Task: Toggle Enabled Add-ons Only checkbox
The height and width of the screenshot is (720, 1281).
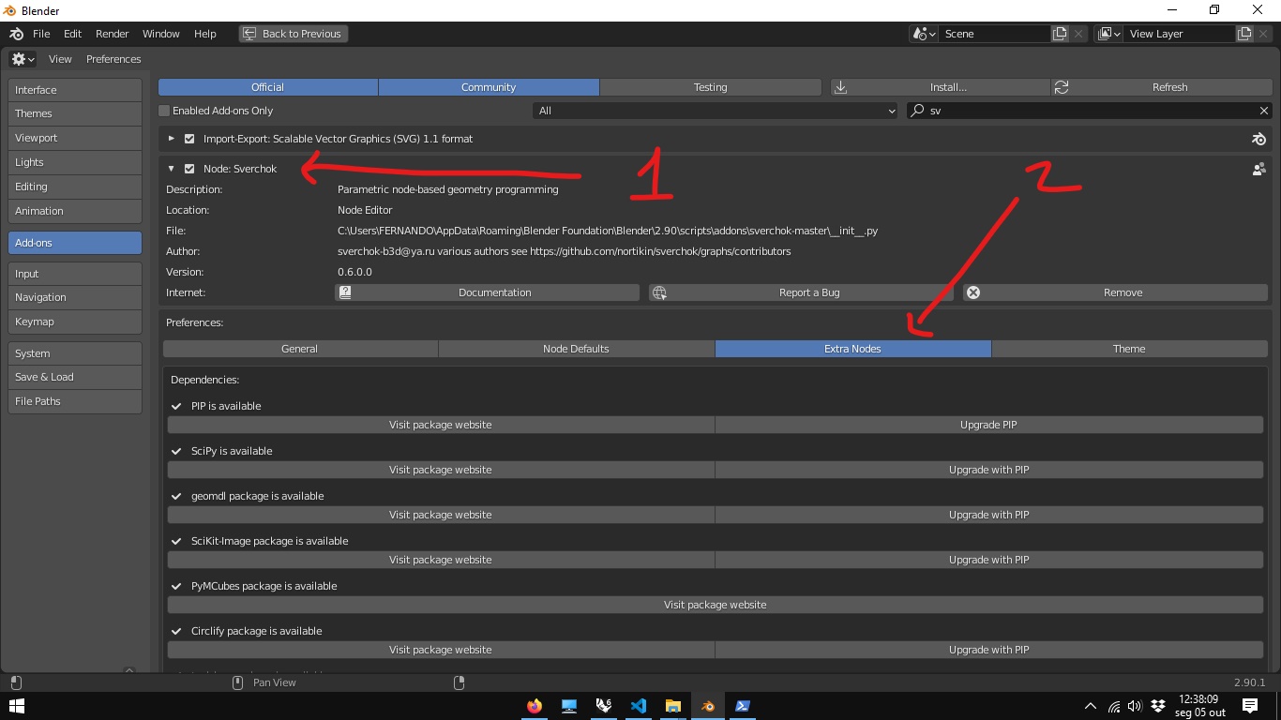Action: (x=164, y=111)
